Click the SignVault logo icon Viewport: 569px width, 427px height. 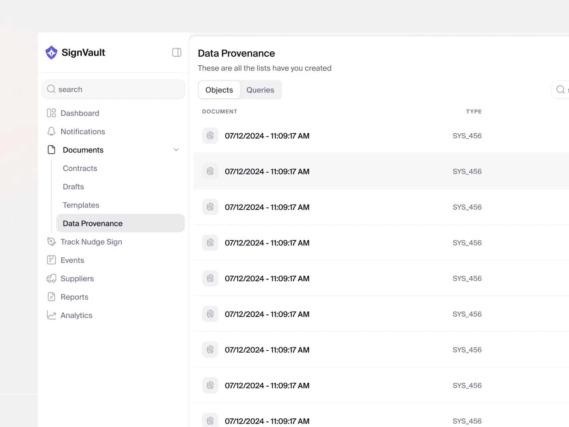[x=51, y=53]
